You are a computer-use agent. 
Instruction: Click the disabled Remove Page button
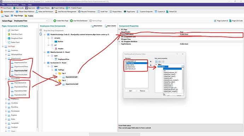click(95, 21)
